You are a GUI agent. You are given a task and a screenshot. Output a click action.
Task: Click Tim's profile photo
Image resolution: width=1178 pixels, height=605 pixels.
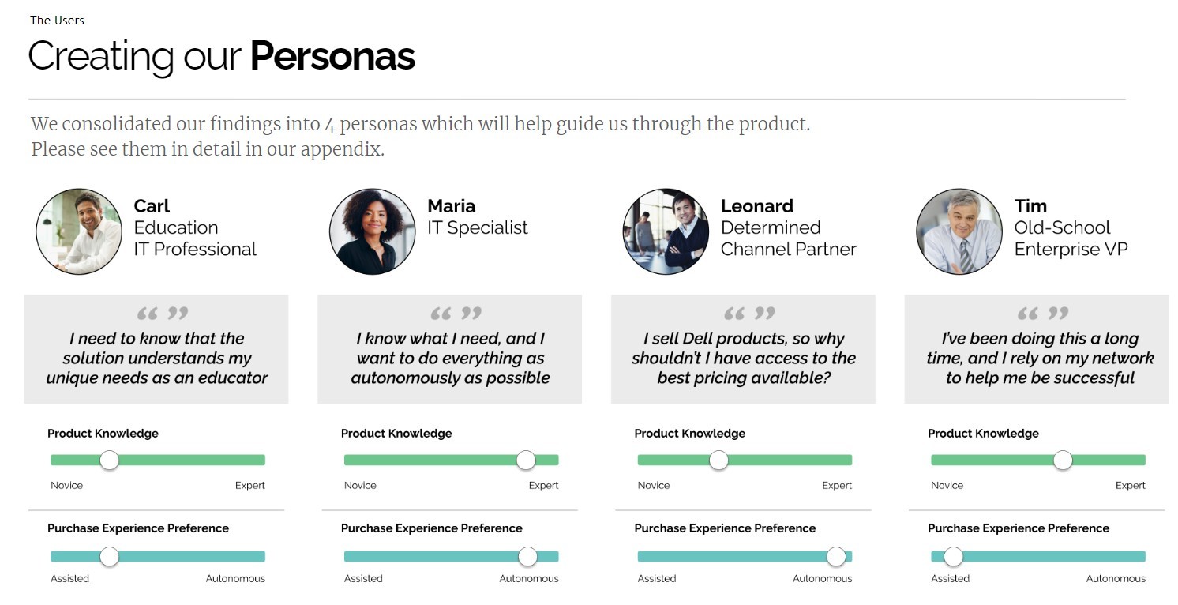click(959, 231)
